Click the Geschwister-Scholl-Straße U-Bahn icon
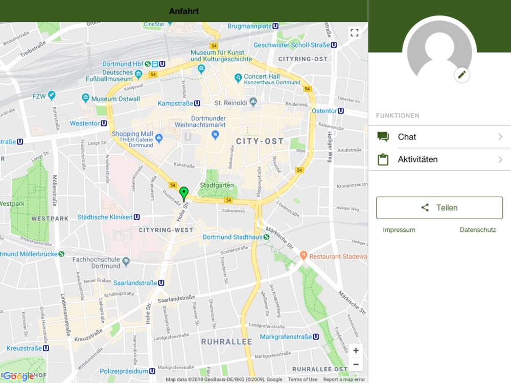Viewport: 511px width, 383px height. (x=334, y=45)
